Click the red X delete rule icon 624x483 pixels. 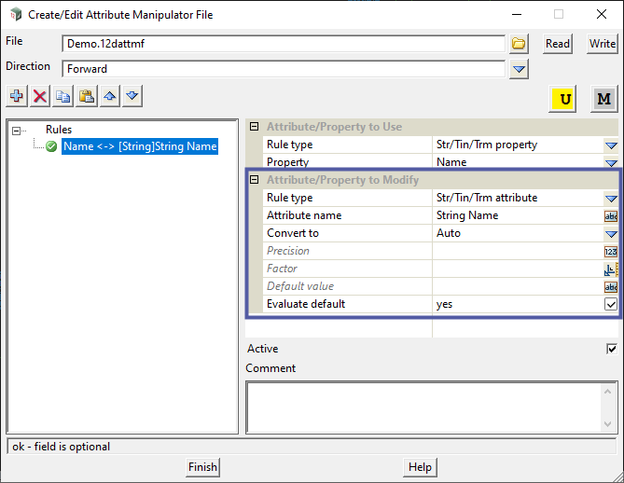40,96
